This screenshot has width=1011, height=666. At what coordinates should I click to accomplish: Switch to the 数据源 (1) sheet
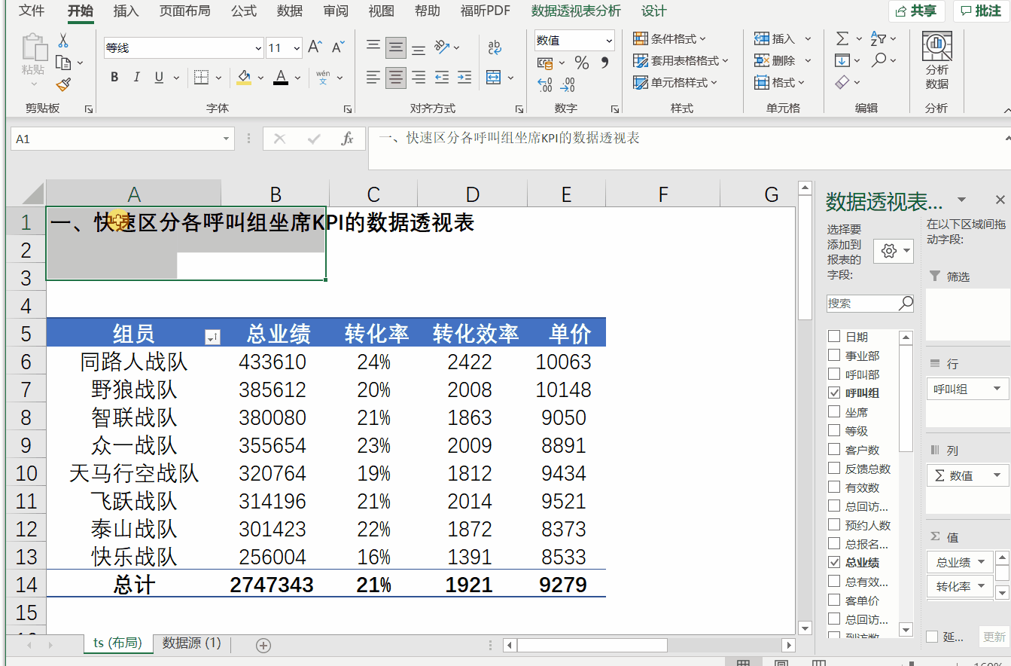point(192,643)
